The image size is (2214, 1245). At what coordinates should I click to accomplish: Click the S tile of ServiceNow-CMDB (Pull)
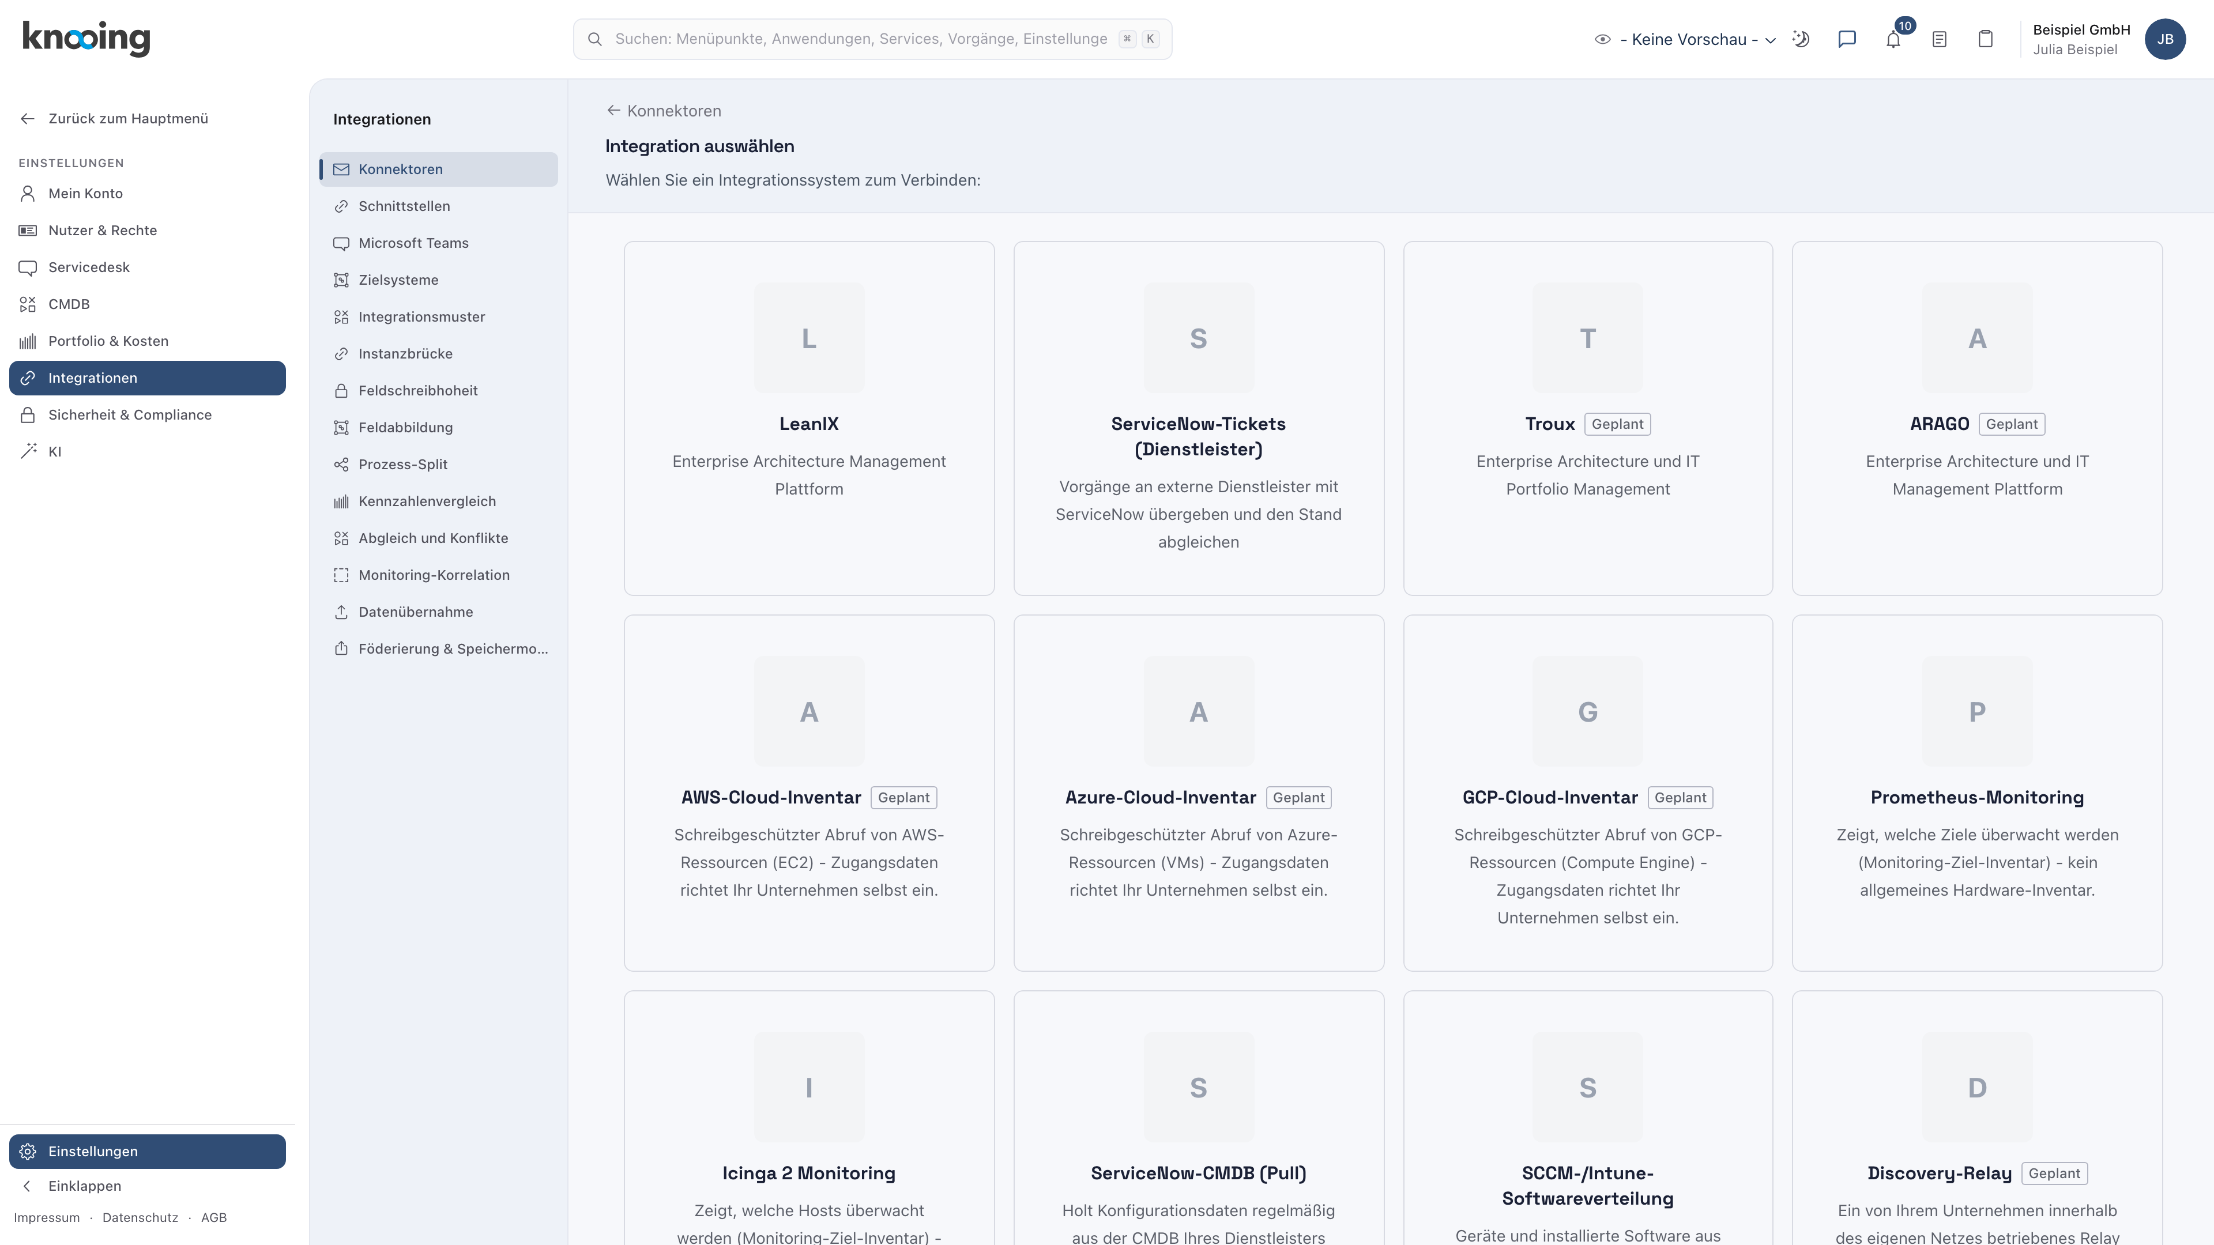pos(1198,1088)
